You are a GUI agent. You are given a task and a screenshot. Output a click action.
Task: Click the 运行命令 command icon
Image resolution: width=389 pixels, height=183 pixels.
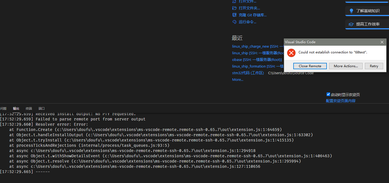pos(234,22)
